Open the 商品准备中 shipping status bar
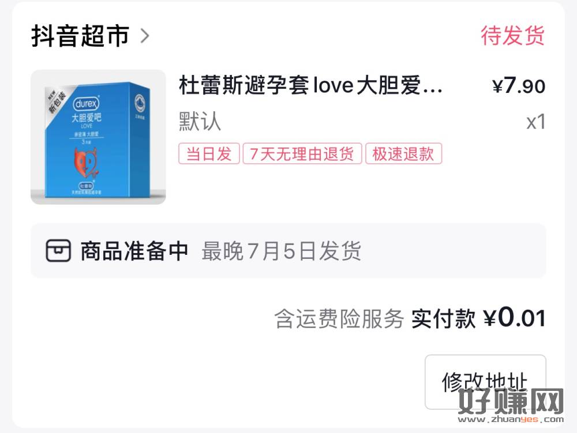This screenshot has width=577, height=433. tap(288, 251)
